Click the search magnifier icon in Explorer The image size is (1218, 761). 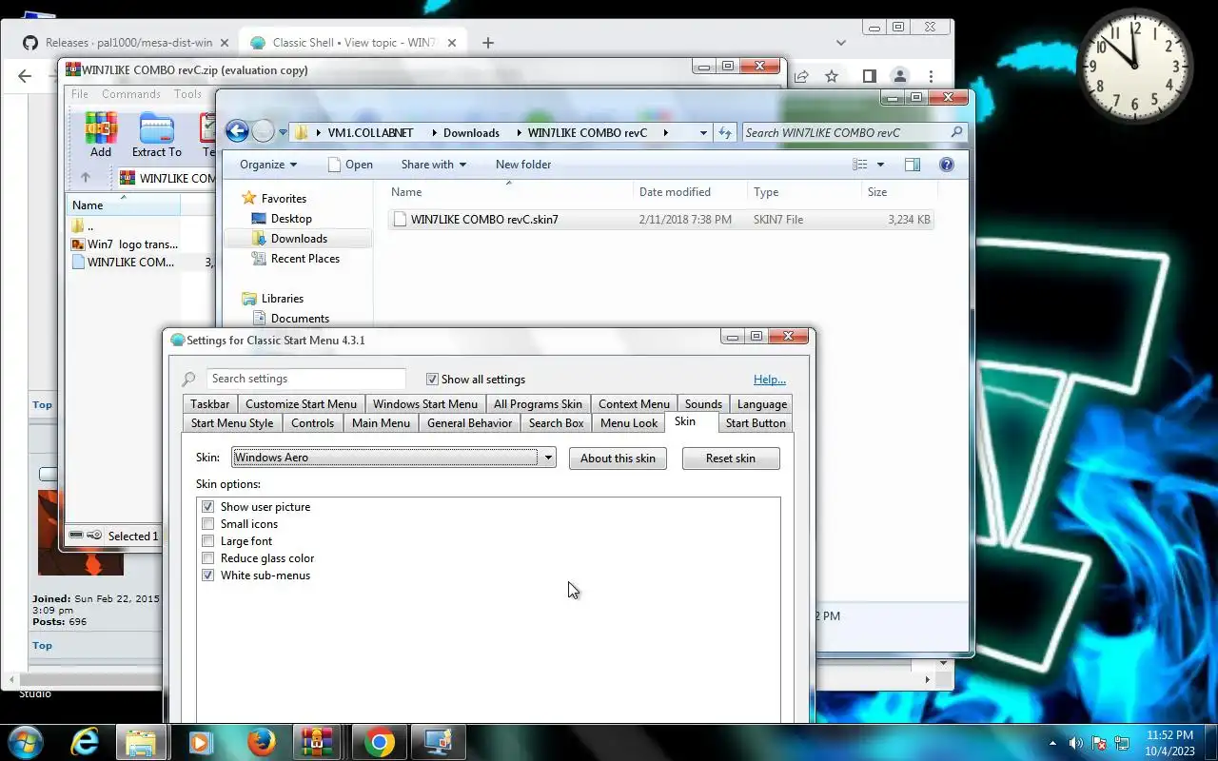[956, 132]
